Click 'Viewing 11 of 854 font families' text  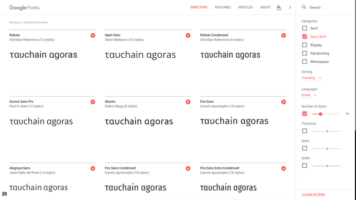(x=28, y=22)
